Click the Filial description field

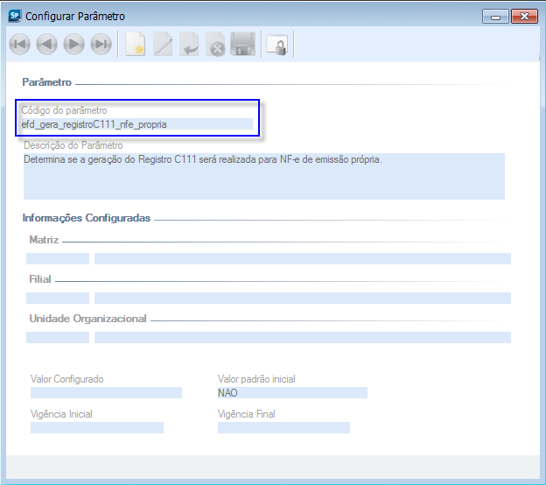303,298
